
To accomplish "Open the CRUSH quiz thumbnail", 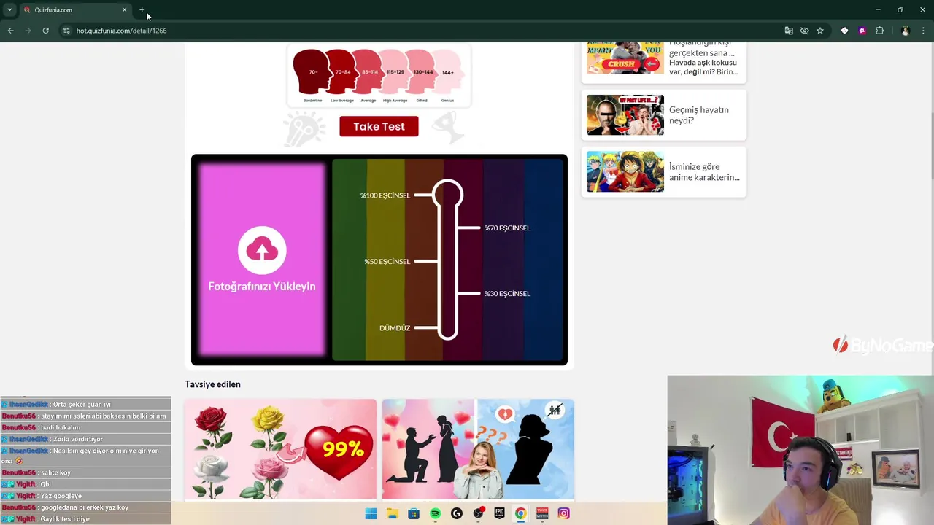I will 625,58.
